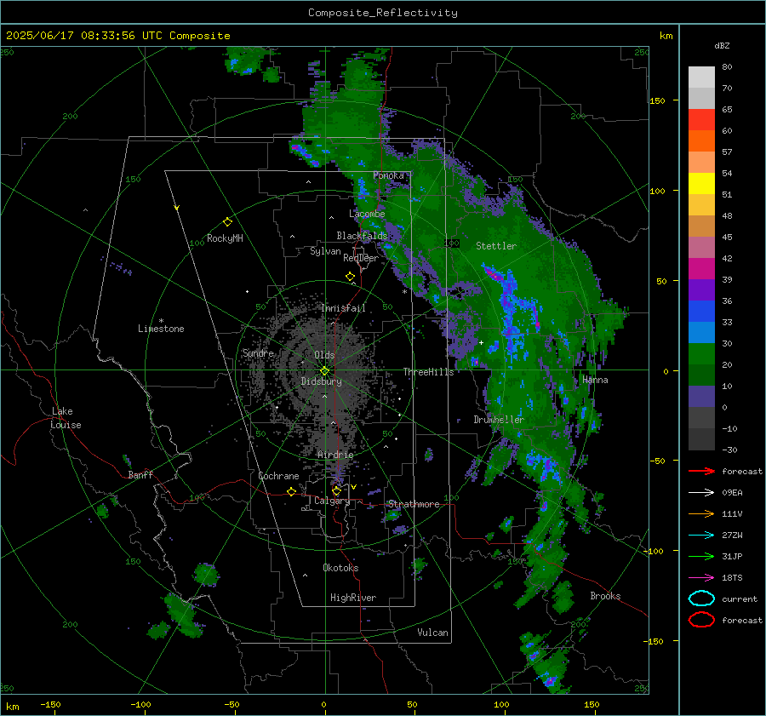The image size is (766, 716).
Task: Click the small echo near Banff
Action: click(127, 461)
